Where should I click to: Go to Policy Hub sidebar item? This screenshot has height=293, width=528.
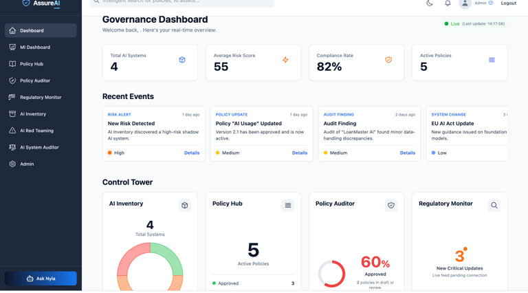pyautogui.click(x=41, y=64)
